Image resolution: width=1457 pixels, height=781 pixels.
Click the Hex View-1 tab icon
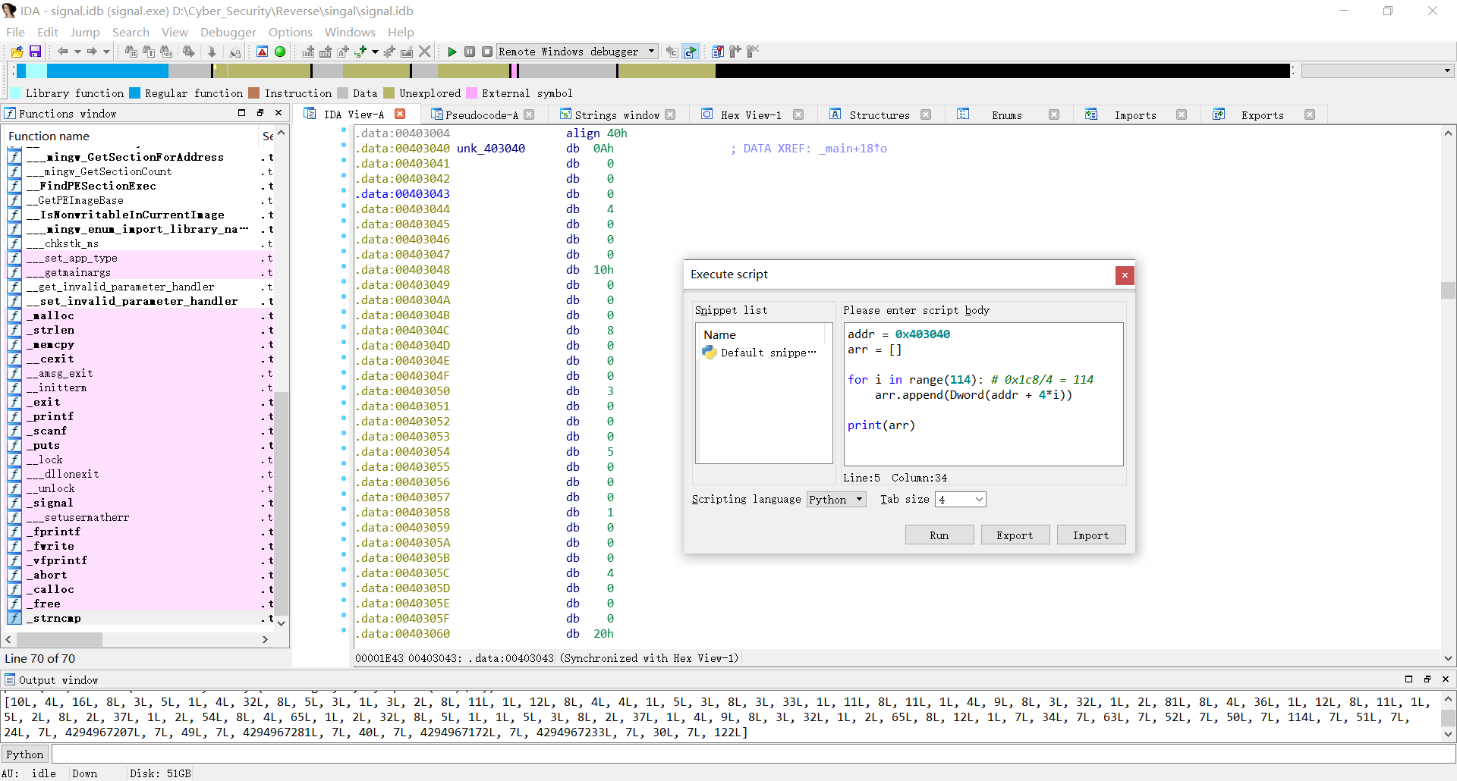[707, 114]
